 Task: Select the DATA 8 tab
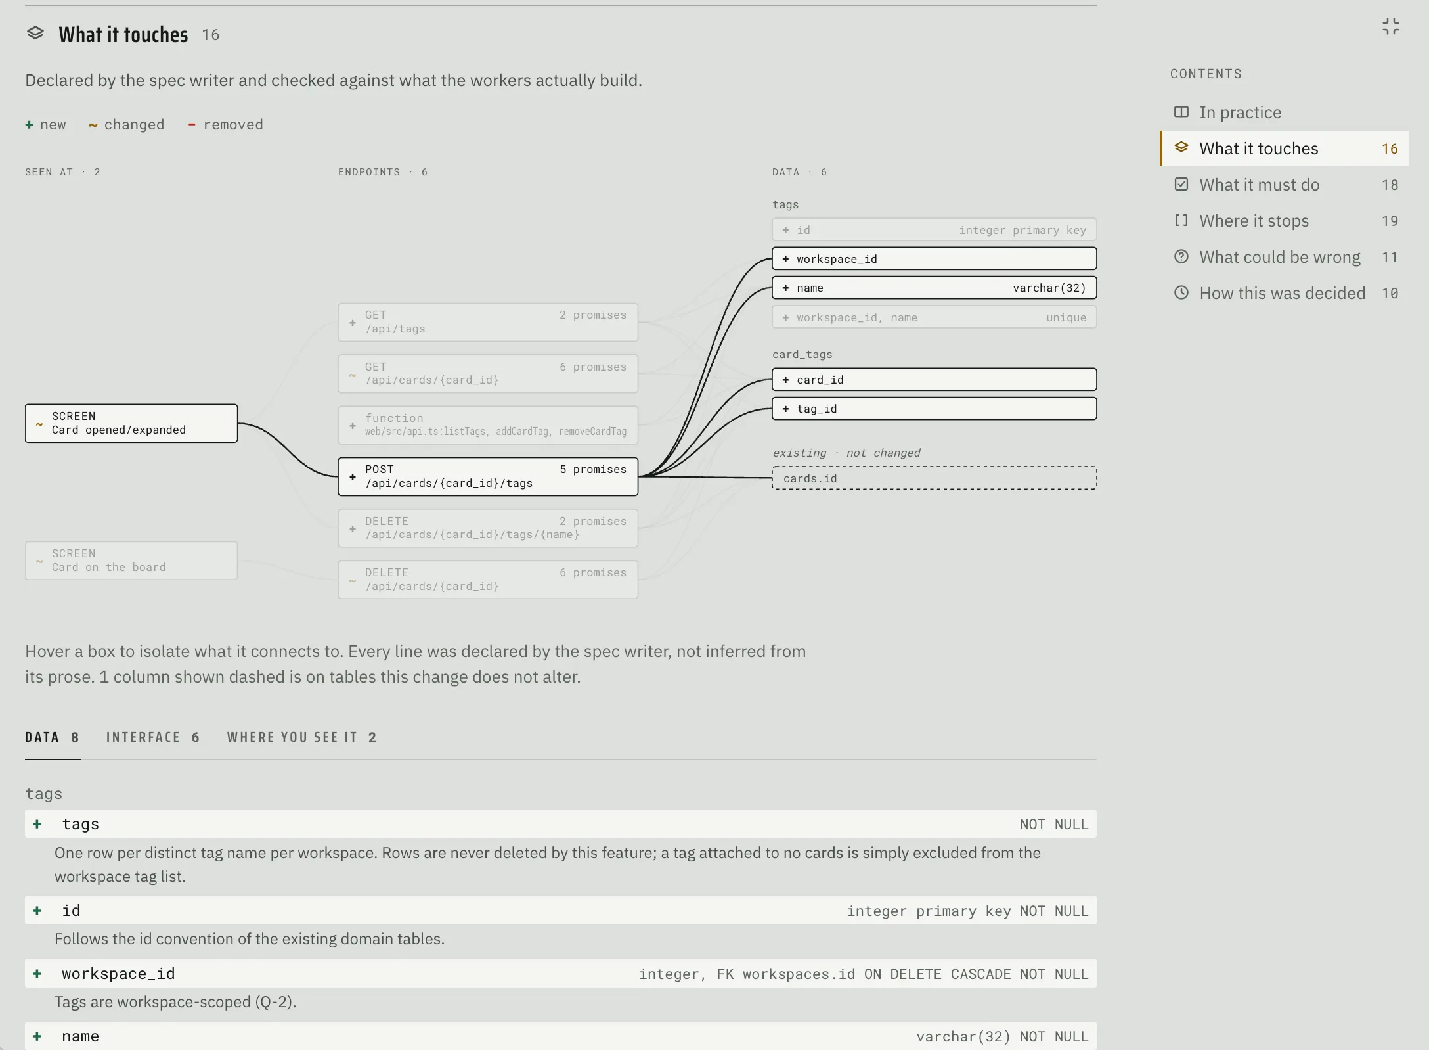[53, 737]
